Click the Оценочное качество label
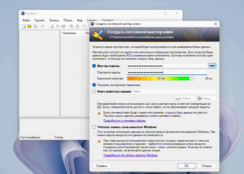The image size is (244, 174). click(110, 78)
